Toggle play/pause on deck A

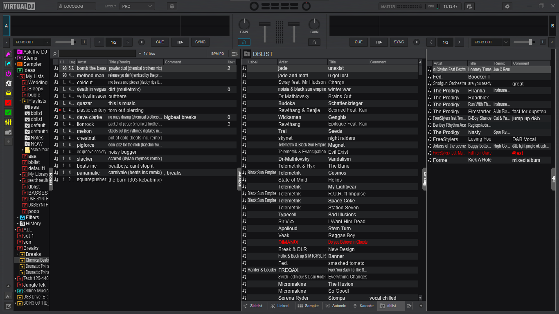[x=180, y=42]
